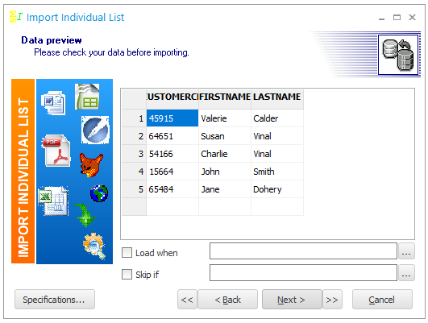Screen dimensions: 428x323
Task: Click the orange fox head icon
Action: point(91,165)
